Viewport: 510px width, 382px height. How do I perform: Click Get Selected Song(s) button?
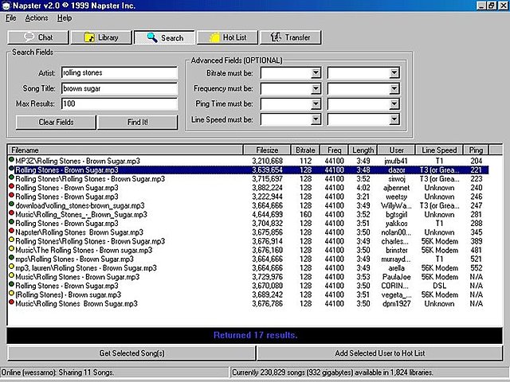click(x=131, y=353)
